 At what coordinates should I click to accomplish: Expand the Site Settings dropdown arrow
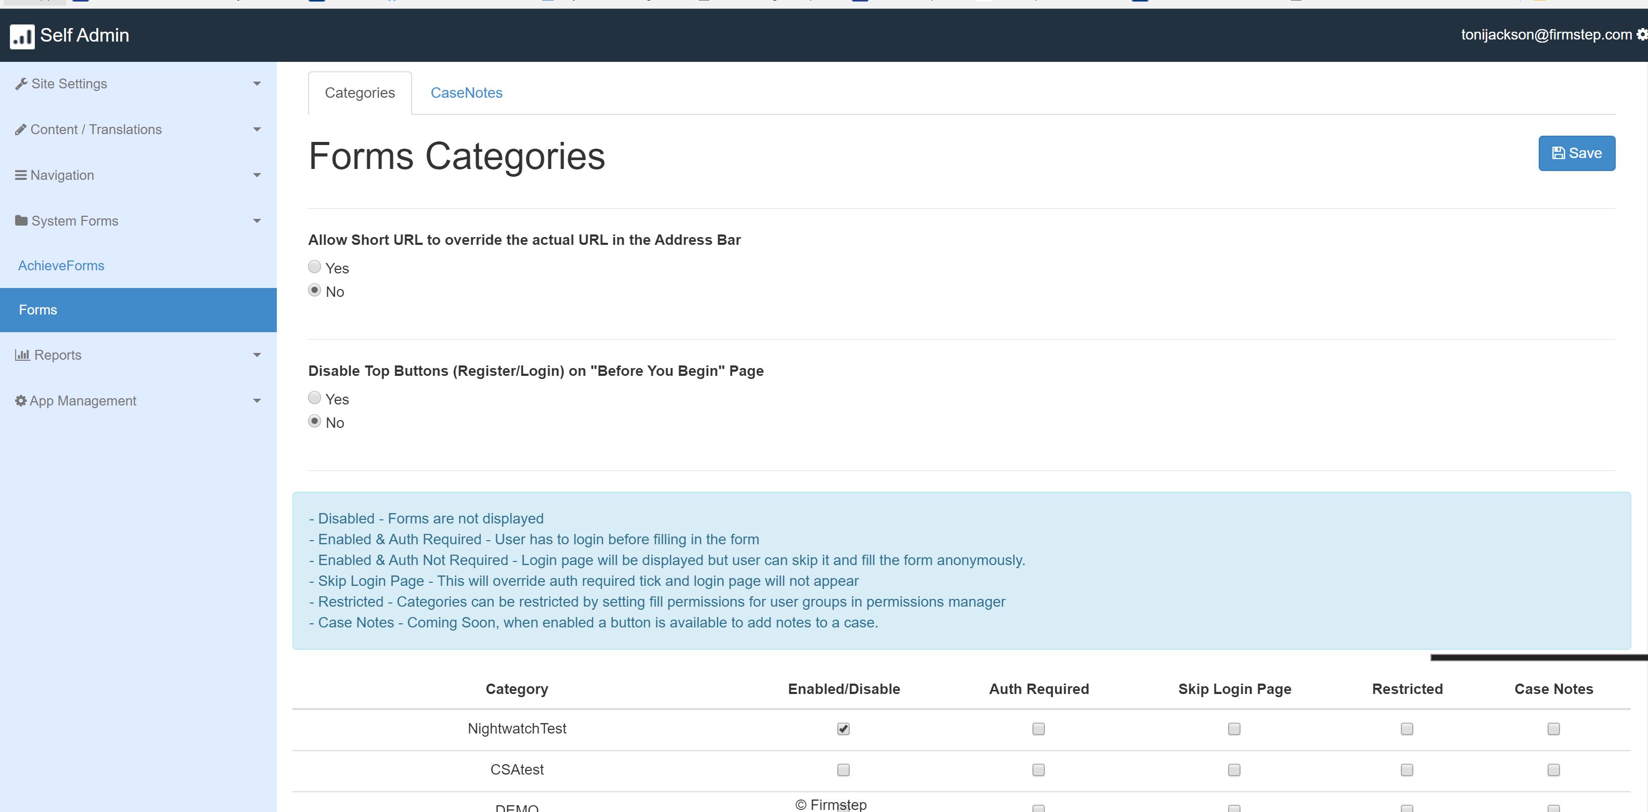tap(257, 84)
